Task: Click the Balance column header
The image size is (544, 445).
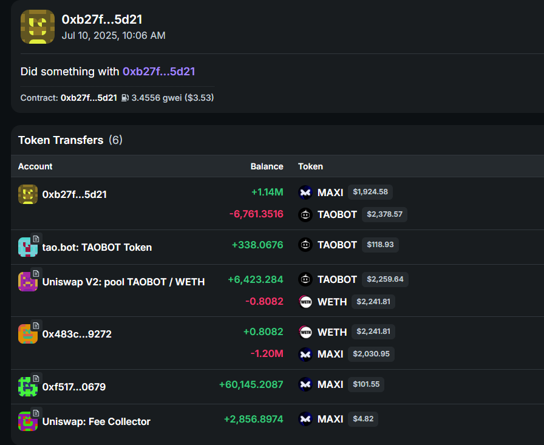Action: 267,166
